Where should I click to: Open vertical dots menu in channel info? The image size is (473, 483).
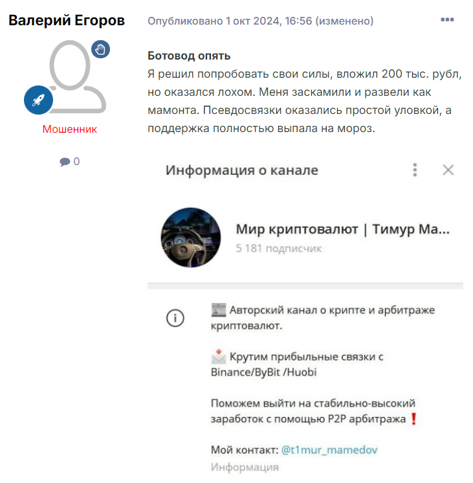(x=415, y=170)
